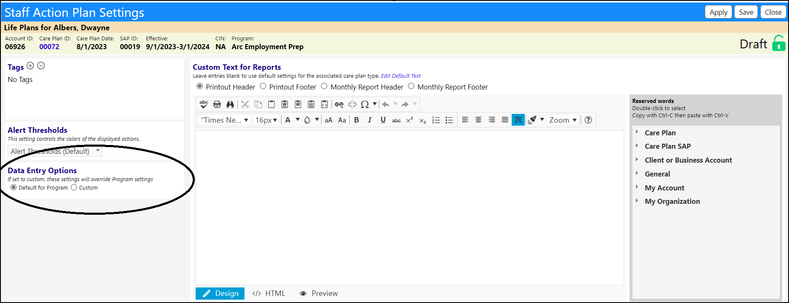Open the font name dropdown
The width and height of the screenshot is (789, 303).
click(x=224, y=120)
